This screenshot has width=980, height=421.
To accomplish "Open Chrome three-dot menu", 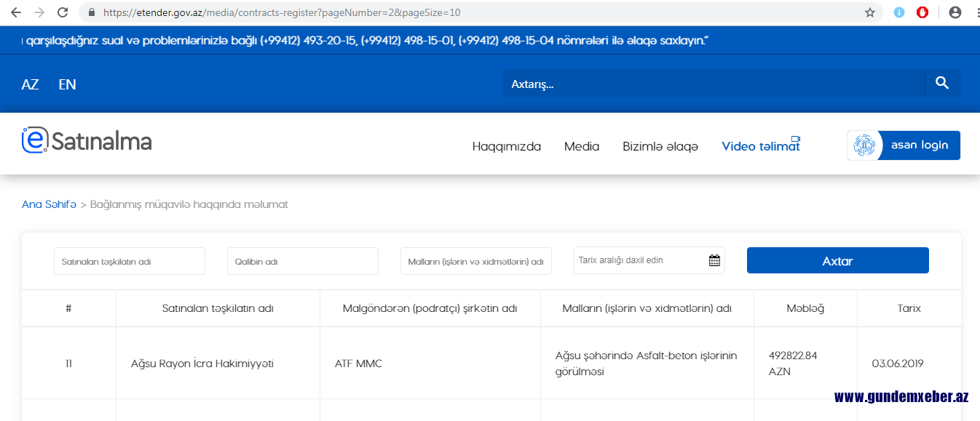I will (x=976, y=12).
